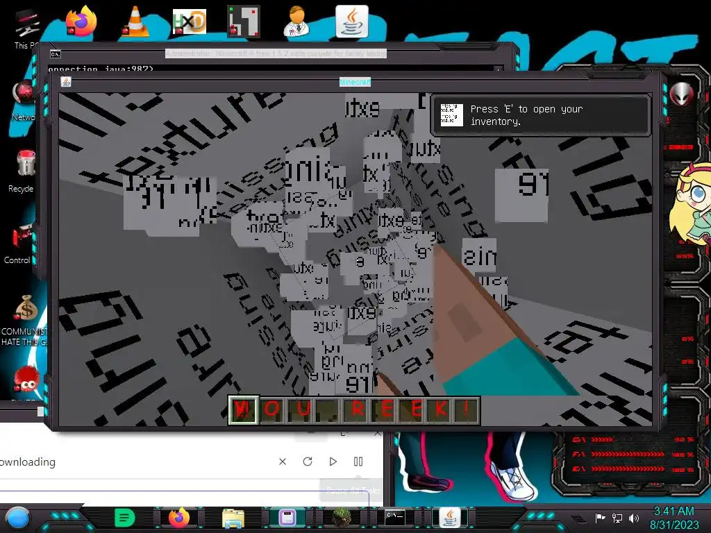Open the Minecraft grass block taskbar icon
Screen dimensions: 711x533
click(342, 518)
